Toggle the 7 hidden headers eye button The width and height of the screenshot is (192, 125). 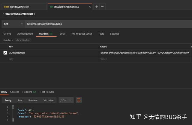click(x=23, y=40)
